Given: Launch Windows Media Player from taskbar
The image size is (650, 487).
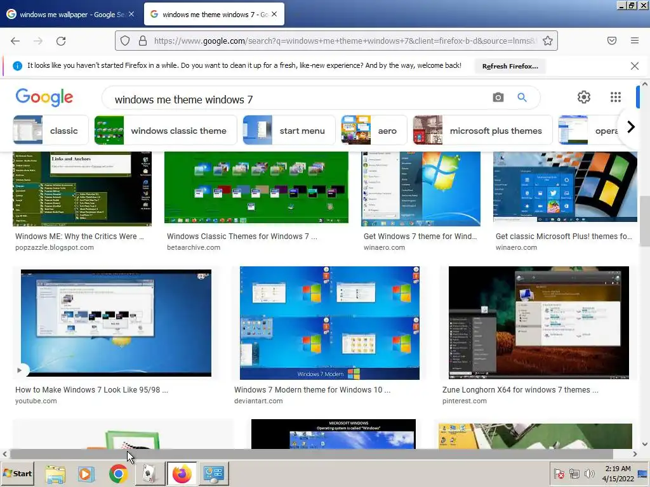Looking at the screenshot, I should click(x=86, y=474).
